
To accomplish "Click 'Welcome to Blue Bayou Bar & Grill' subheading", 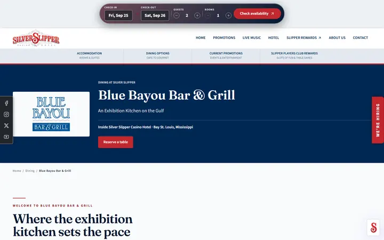I will [53, 206].
